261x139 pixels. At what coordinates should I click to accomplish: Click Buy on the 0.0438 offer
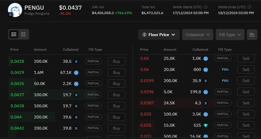pos(117,106)
